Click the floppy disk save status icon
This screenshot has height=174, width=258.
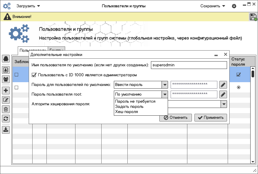(x=253, y=17)
